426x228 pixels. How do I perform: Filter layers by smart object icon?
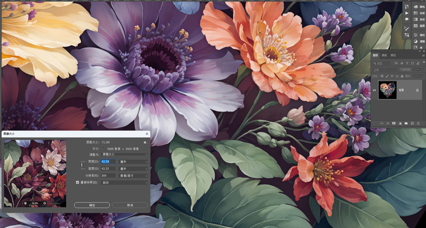tap(418, 63)
